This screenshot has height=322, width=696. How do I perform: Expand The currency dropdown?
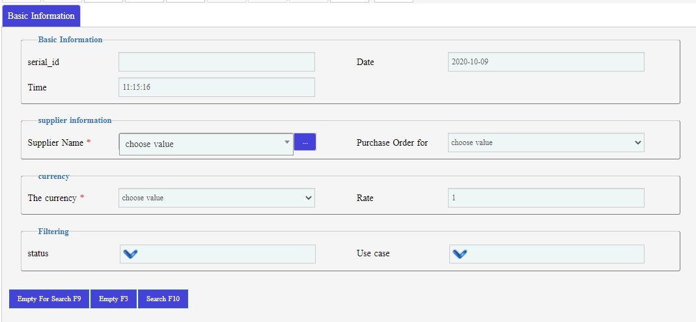(x=216, y=198)
